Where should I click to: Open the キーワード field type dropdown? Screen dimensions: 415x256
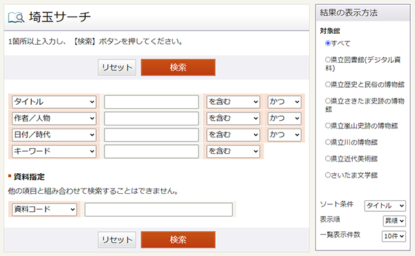54,151
